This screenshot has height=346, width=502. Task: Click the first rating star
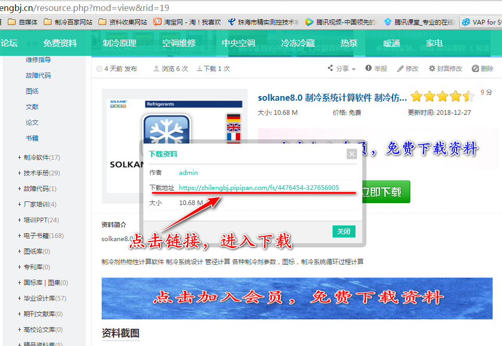[417, 97]
